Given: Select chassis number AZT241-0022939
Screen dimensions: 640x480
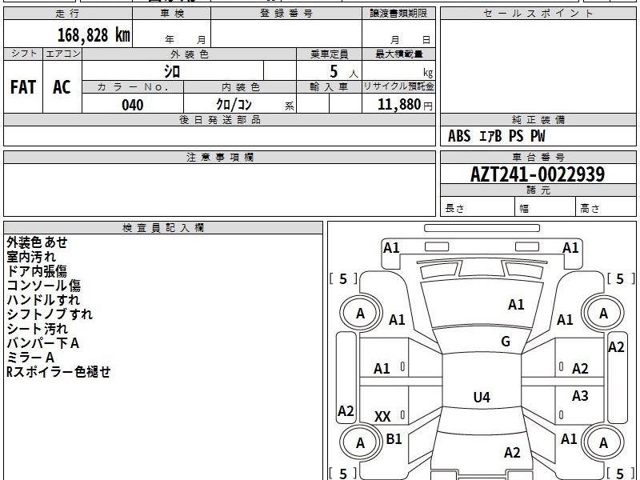Looking at the screenshot, I should (538, 174).
